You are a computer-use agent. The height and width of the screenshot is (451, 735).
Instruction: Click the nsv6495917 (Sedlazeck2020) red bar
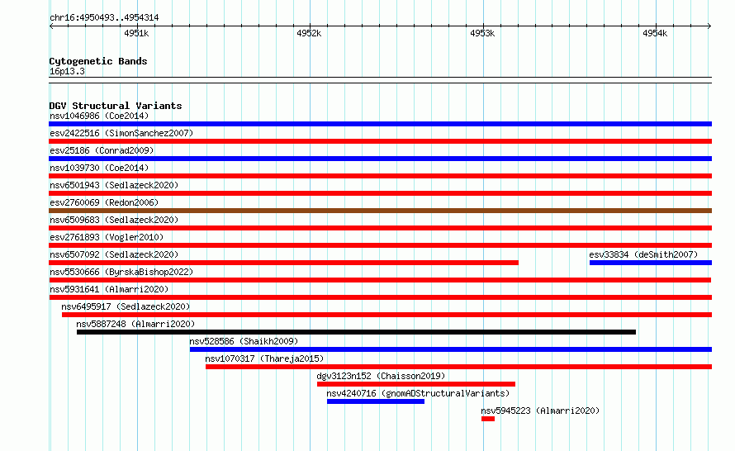point(386,315)
